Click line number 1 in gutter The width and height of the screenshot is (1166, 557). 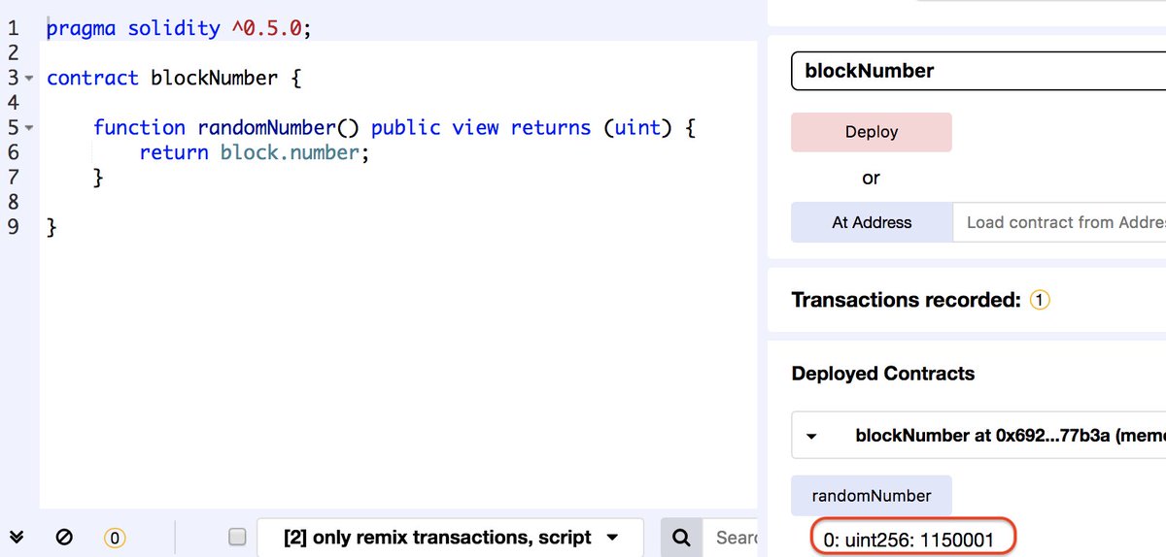14,28
